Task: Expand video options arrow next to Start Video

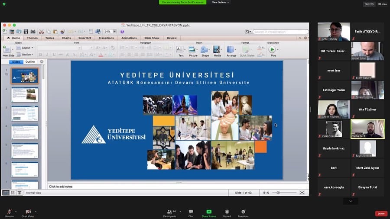Action: pos(36,212)
